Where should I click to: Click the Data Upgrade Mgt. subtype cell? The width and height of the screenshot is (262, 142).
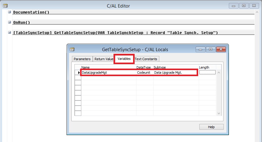pyautogui.click(x=175, y=73)
